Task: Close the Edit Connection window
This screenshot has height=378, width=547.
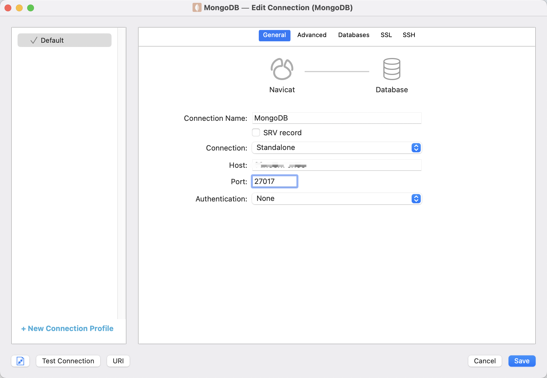Action: [8, 8]
